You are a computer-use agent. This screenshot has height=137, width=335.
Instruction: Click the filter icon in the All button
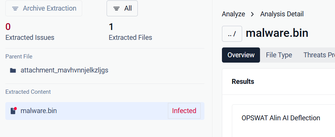[116, 8]
